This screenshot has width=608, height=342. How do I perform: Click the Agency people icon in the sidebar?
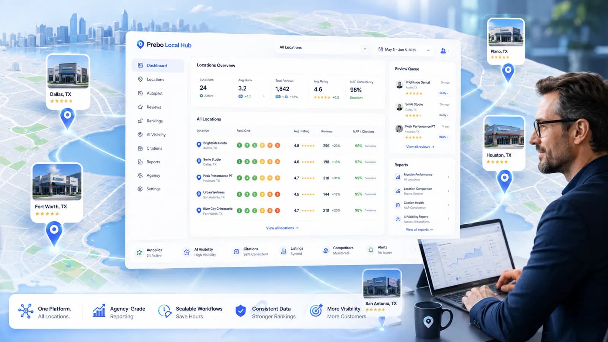[x=140, y=175]
